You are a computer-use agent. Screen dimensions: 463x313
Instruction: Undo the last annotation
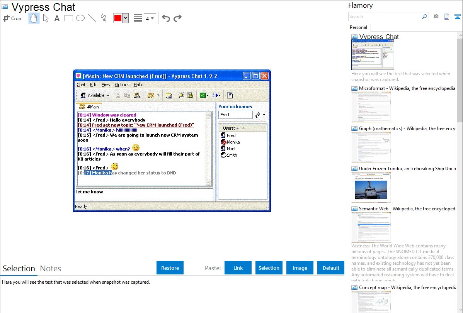[x=166, y=18]
